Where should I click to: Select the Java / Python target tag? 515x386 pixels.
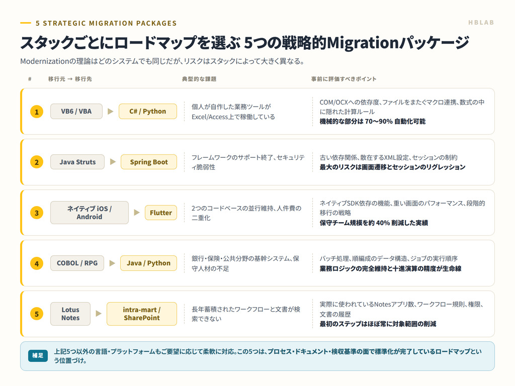point(148,263)
